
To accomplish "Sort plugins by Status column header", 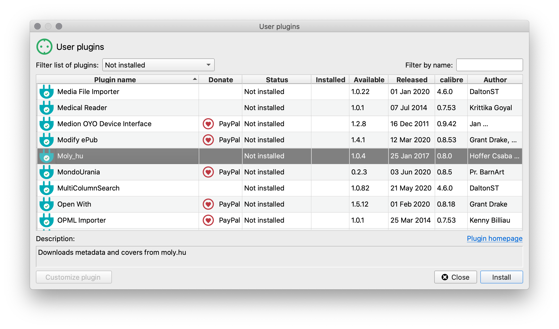I will (277, 80).
